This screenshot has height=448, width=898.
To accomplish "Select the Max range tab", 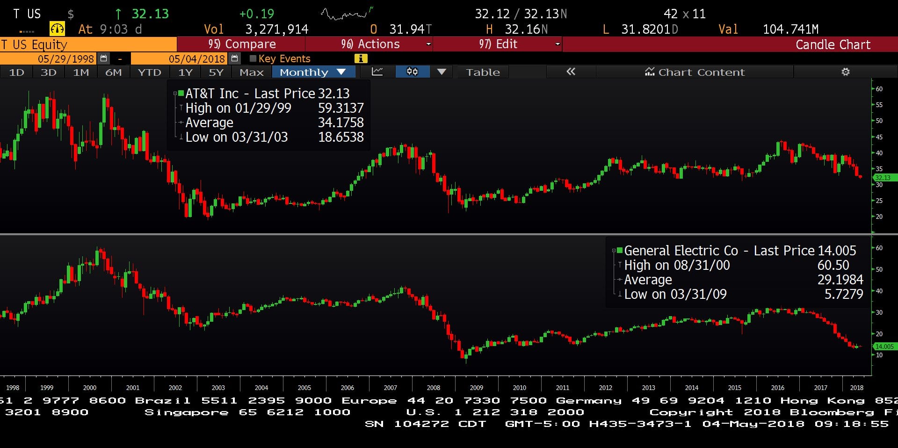I will [x=252, y=72].
